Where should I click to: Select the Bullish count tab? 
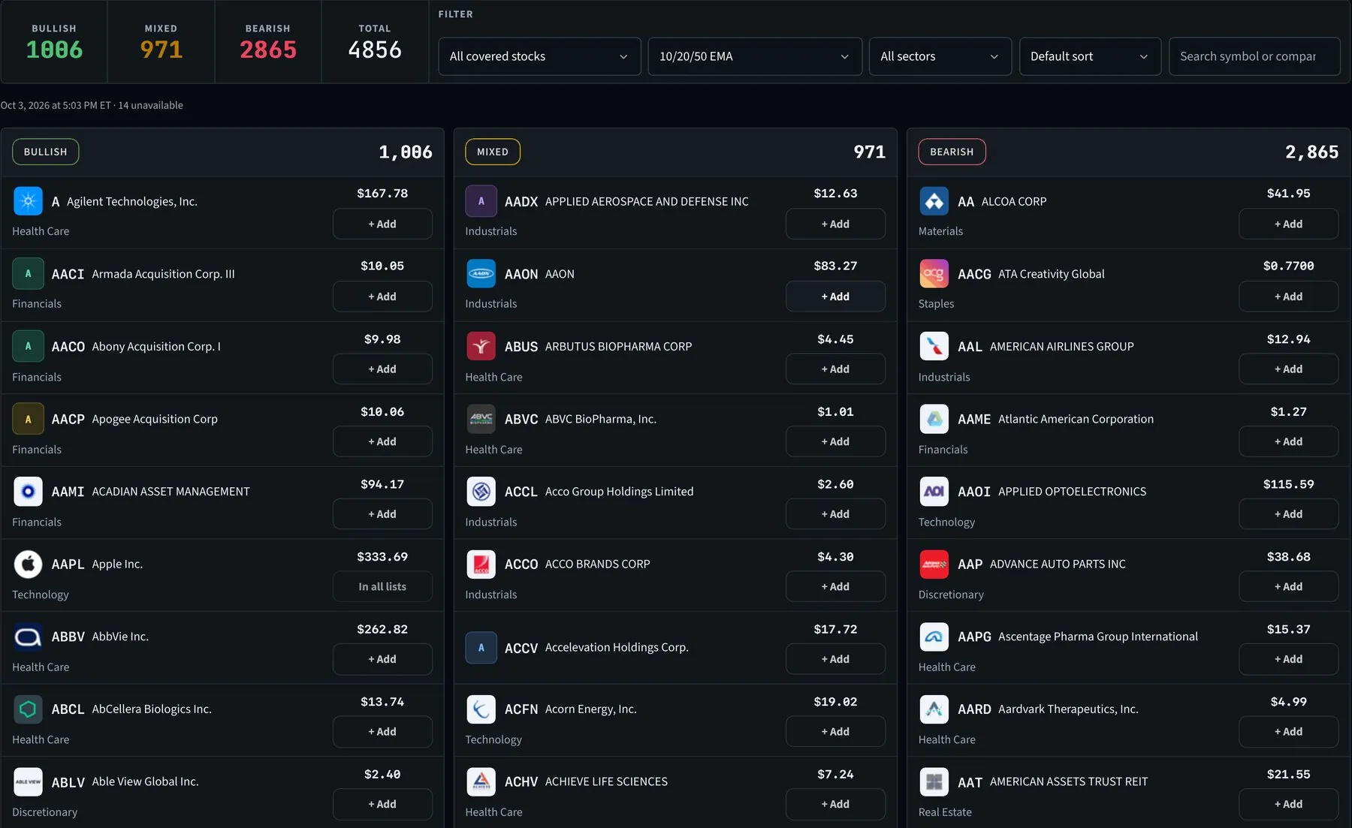[x=54, y=42]
